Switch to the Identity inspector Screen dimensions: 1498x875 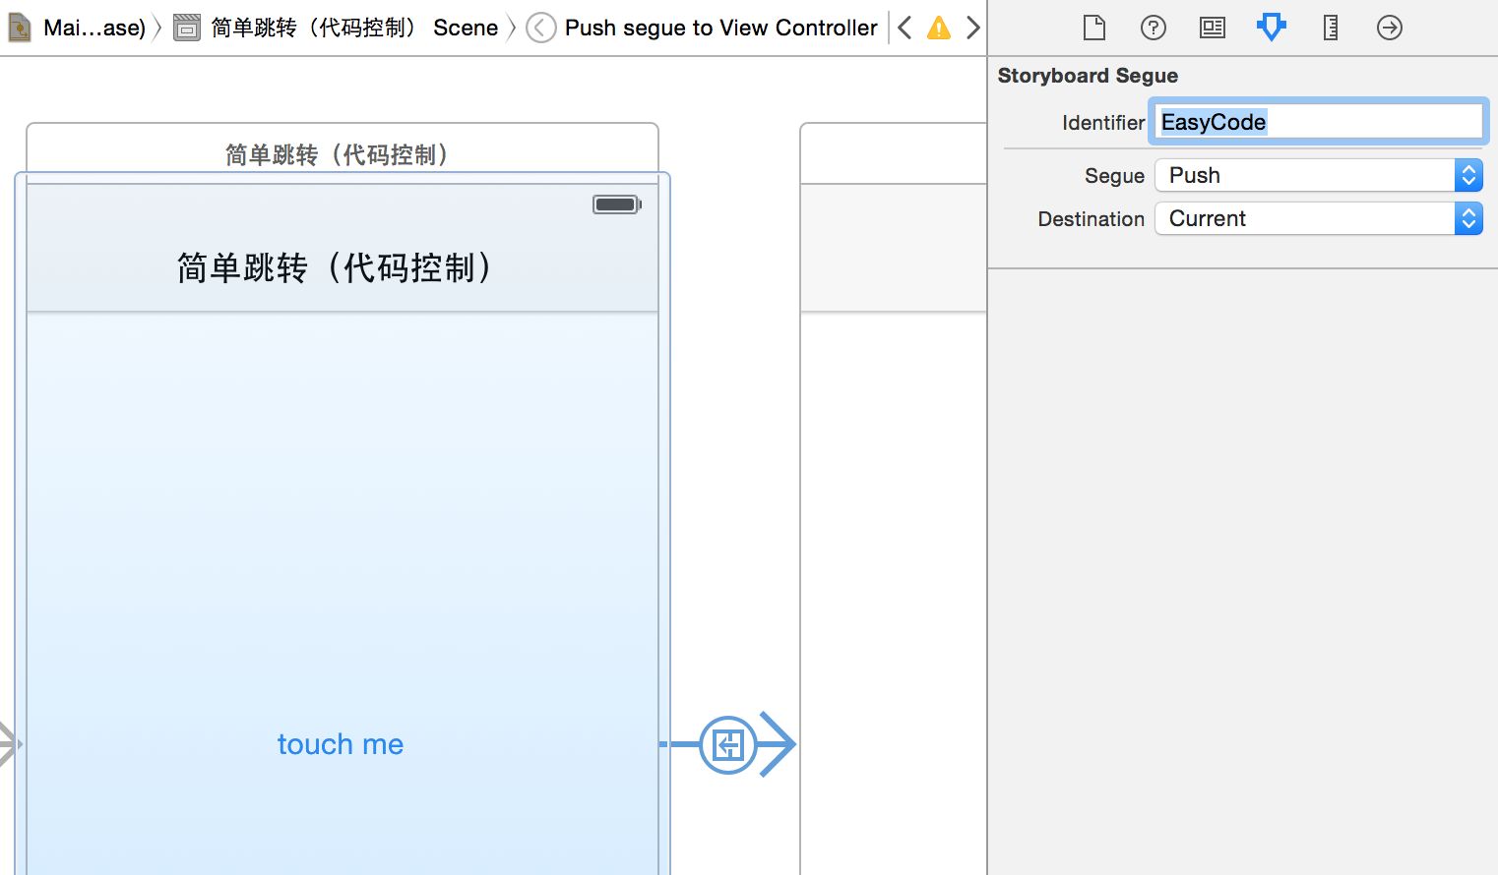[1213, 28]
